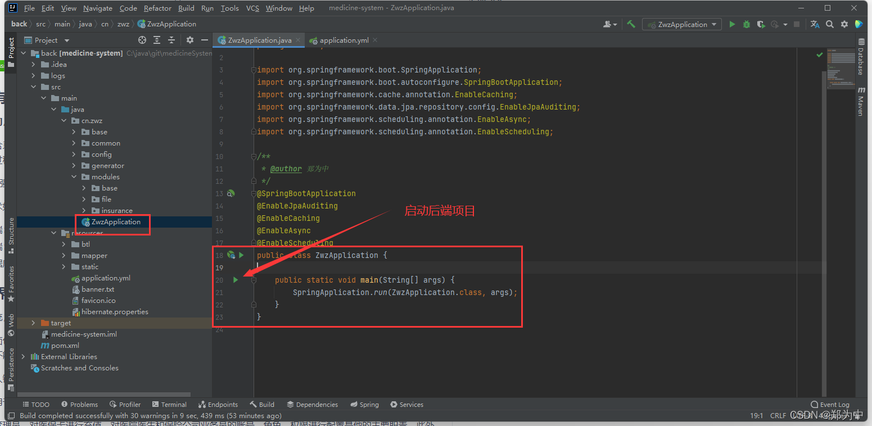872x426 pixels.
Task: Click run gutter icon beside main method
Action: coord(236,280)
